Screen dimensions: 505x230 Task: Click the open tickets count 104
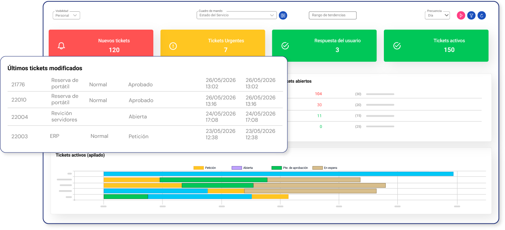tap(318, 94)
